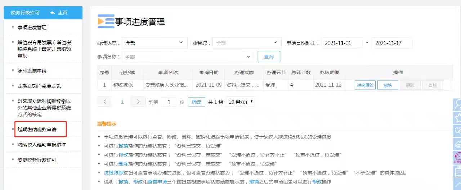
Task: Click the disabled 查签 button in row 1
Action: [x=432, y=85]
